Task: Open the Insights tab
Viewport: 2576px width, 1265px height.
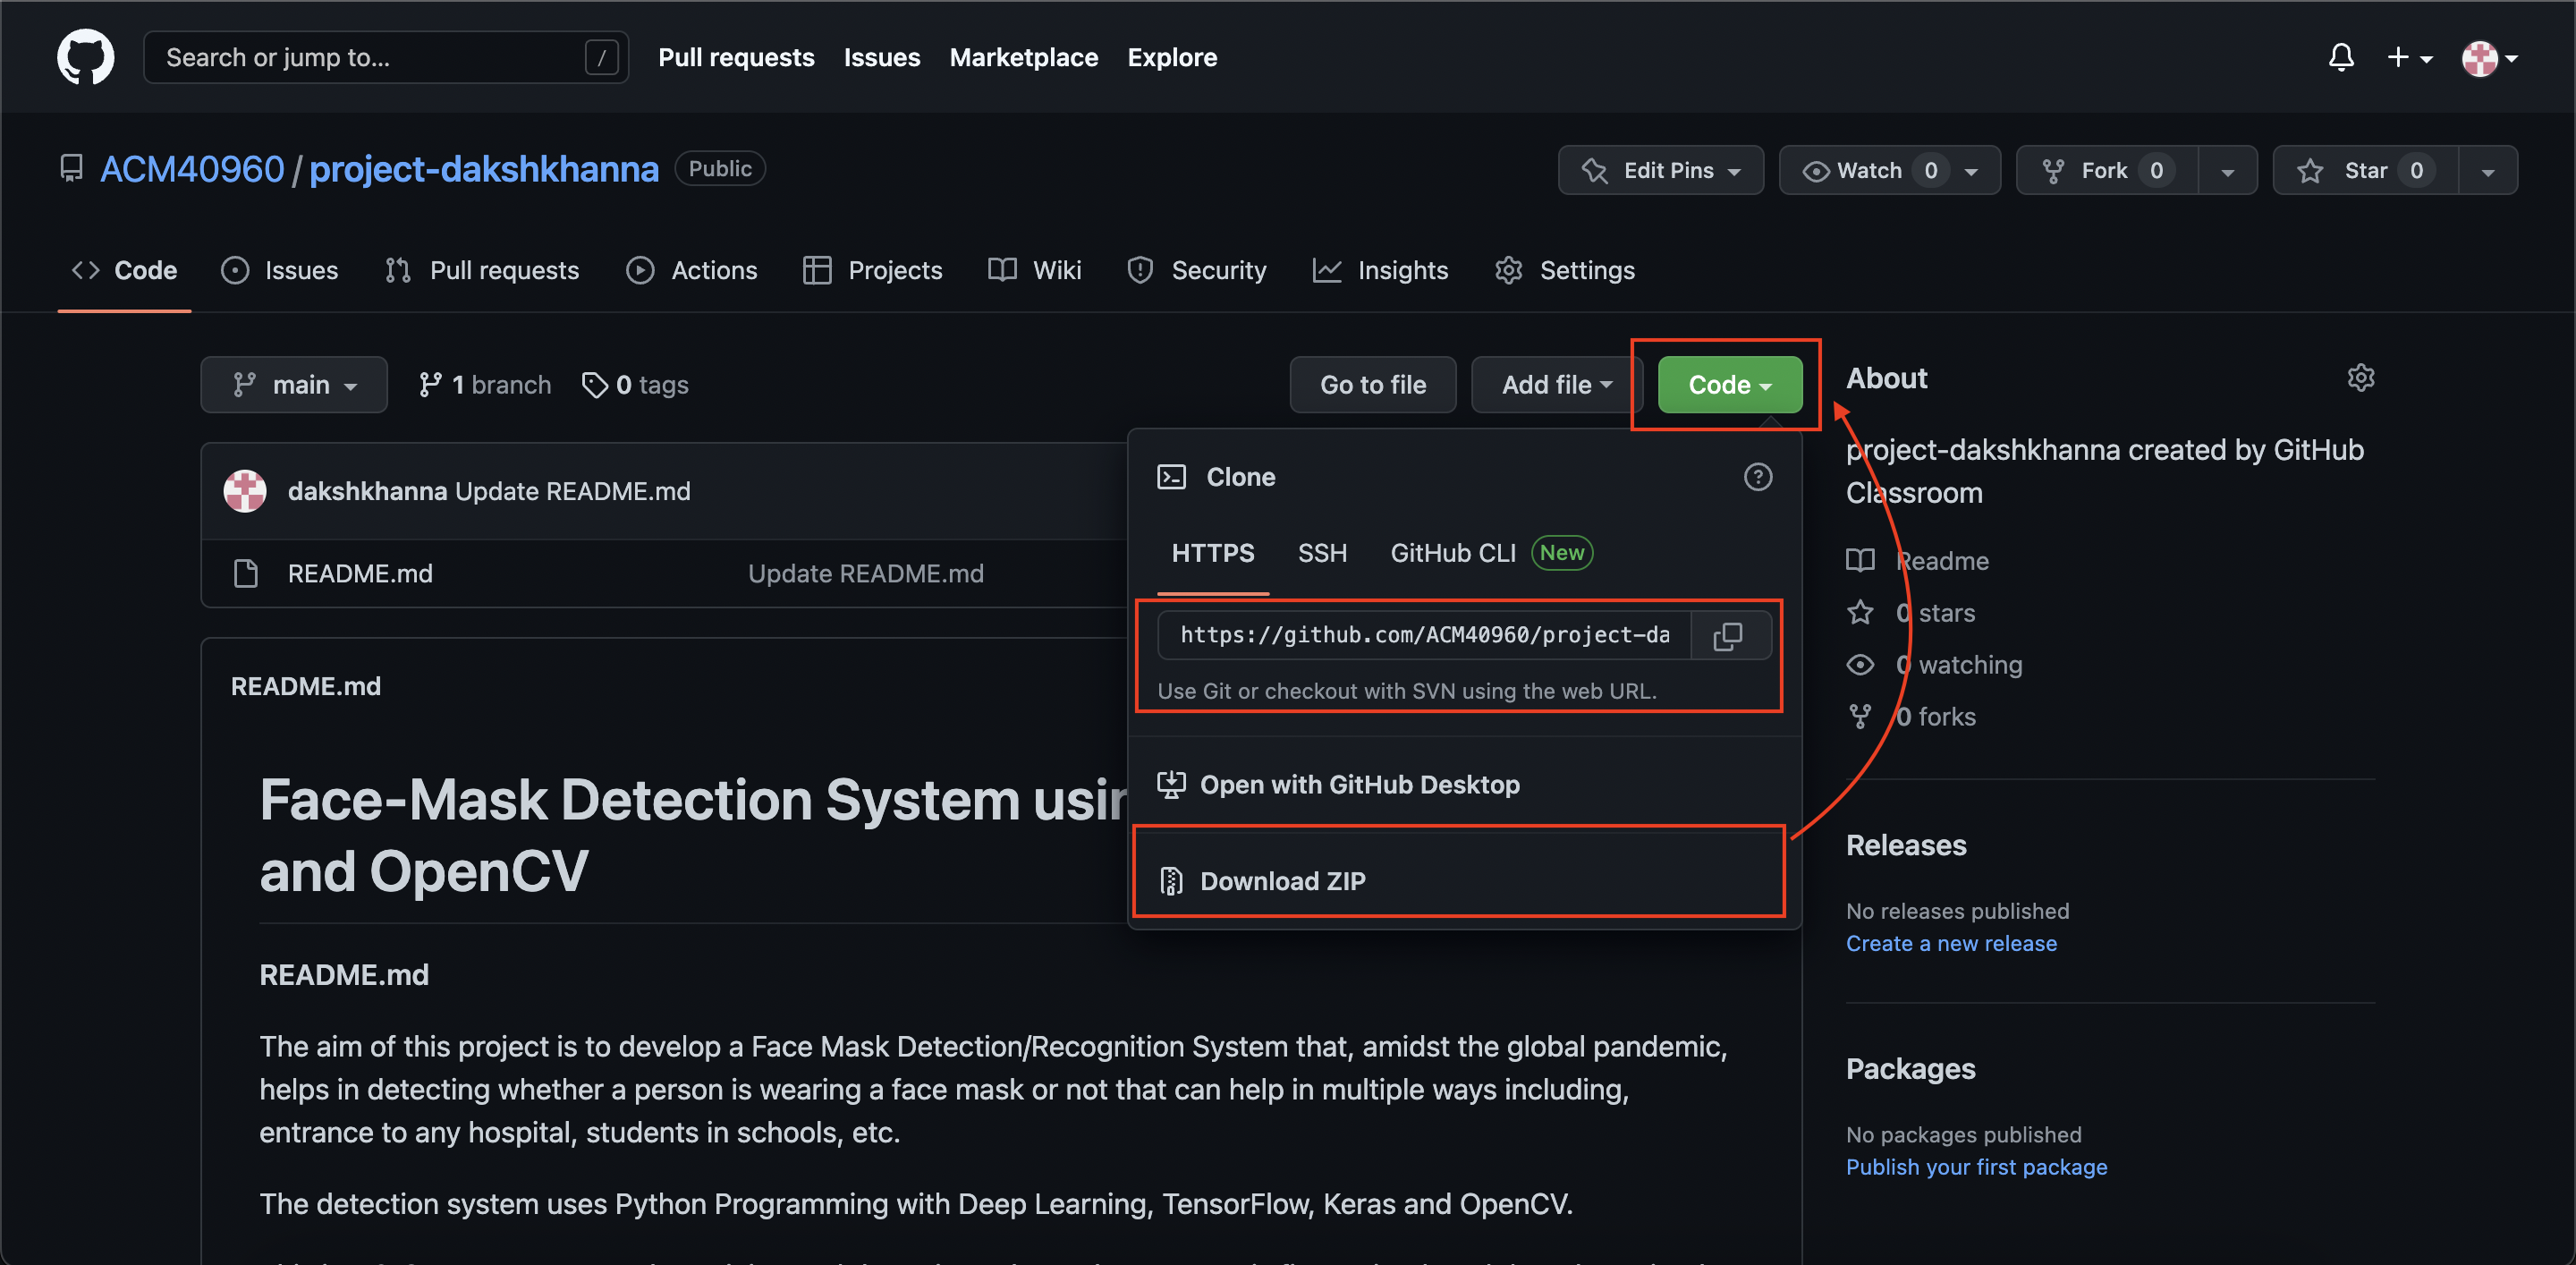Action: coord(1380,270)
